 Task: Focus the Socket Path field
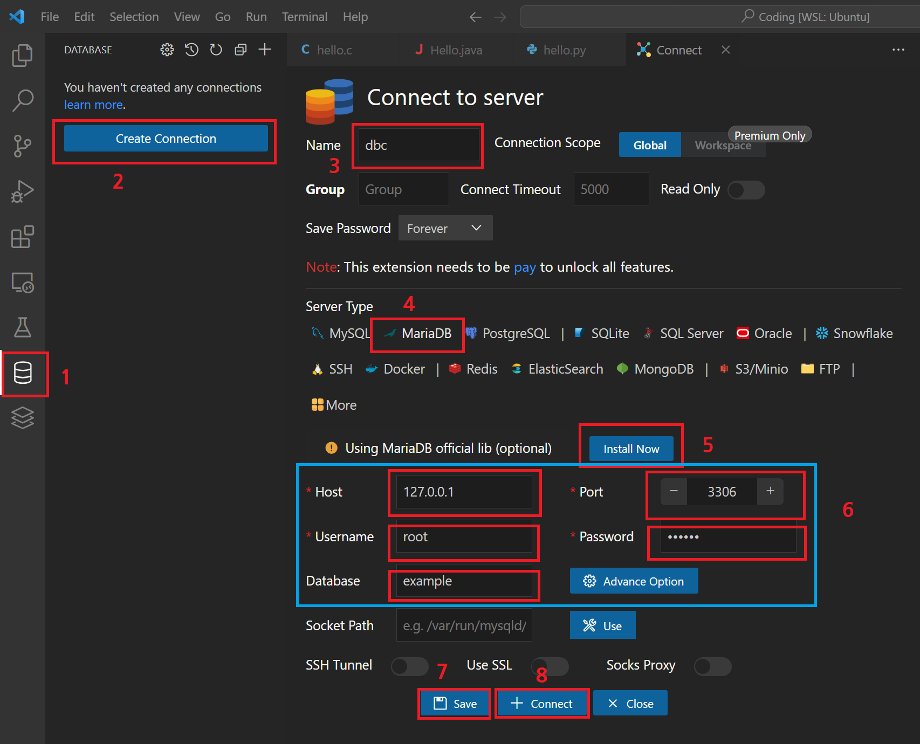pos(464,625)
